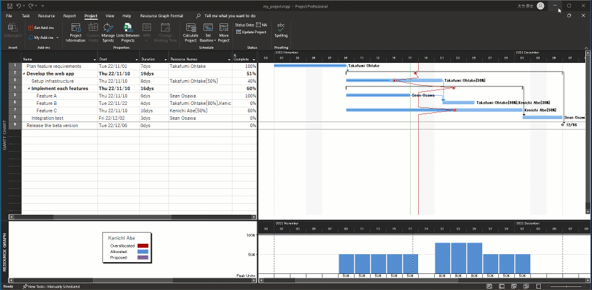This screenshot has width=592, height=290.
Task: Click the Update Project button
Action: pos(251,32)
